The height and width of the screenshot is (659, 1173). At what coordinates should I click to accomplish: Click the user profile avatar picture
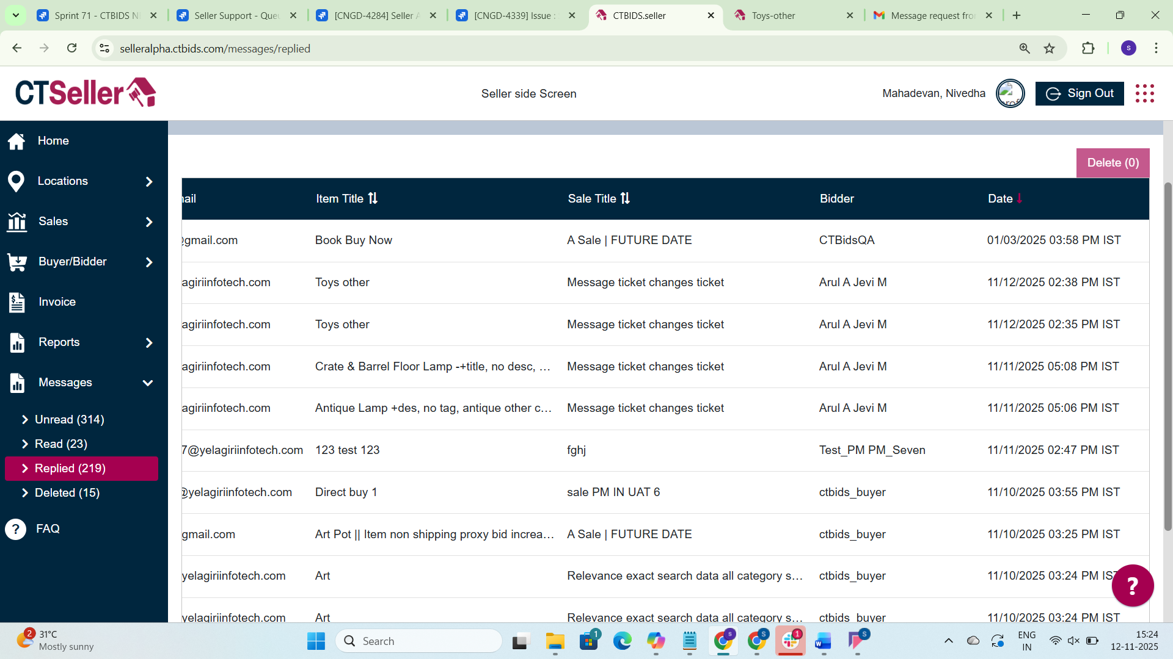(1010, 93)
